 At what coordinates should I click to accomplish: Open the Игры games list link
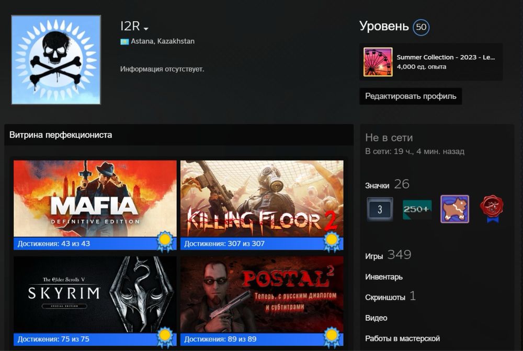point(374,256)
